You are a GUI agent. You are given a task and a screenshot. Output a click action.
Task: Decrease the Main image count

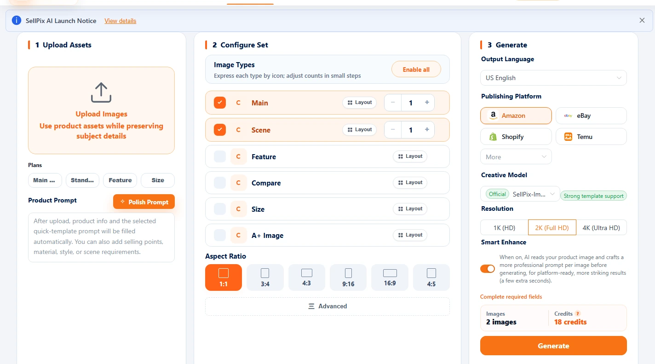pyautogui.click(x=393, y=103)
